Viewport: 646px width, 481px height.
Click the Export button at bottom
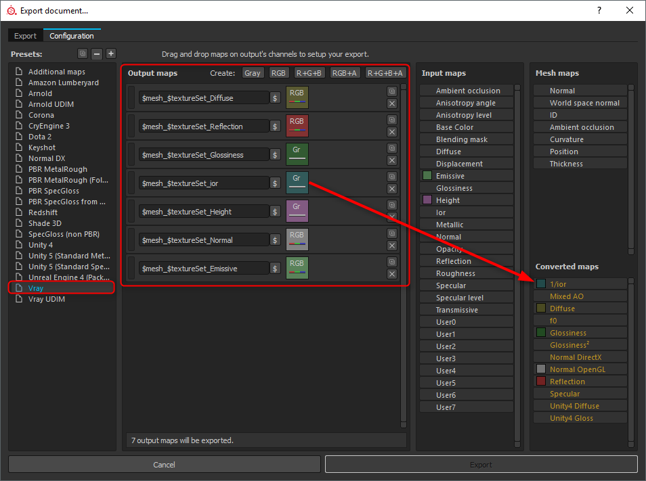(x=481, y=465)
